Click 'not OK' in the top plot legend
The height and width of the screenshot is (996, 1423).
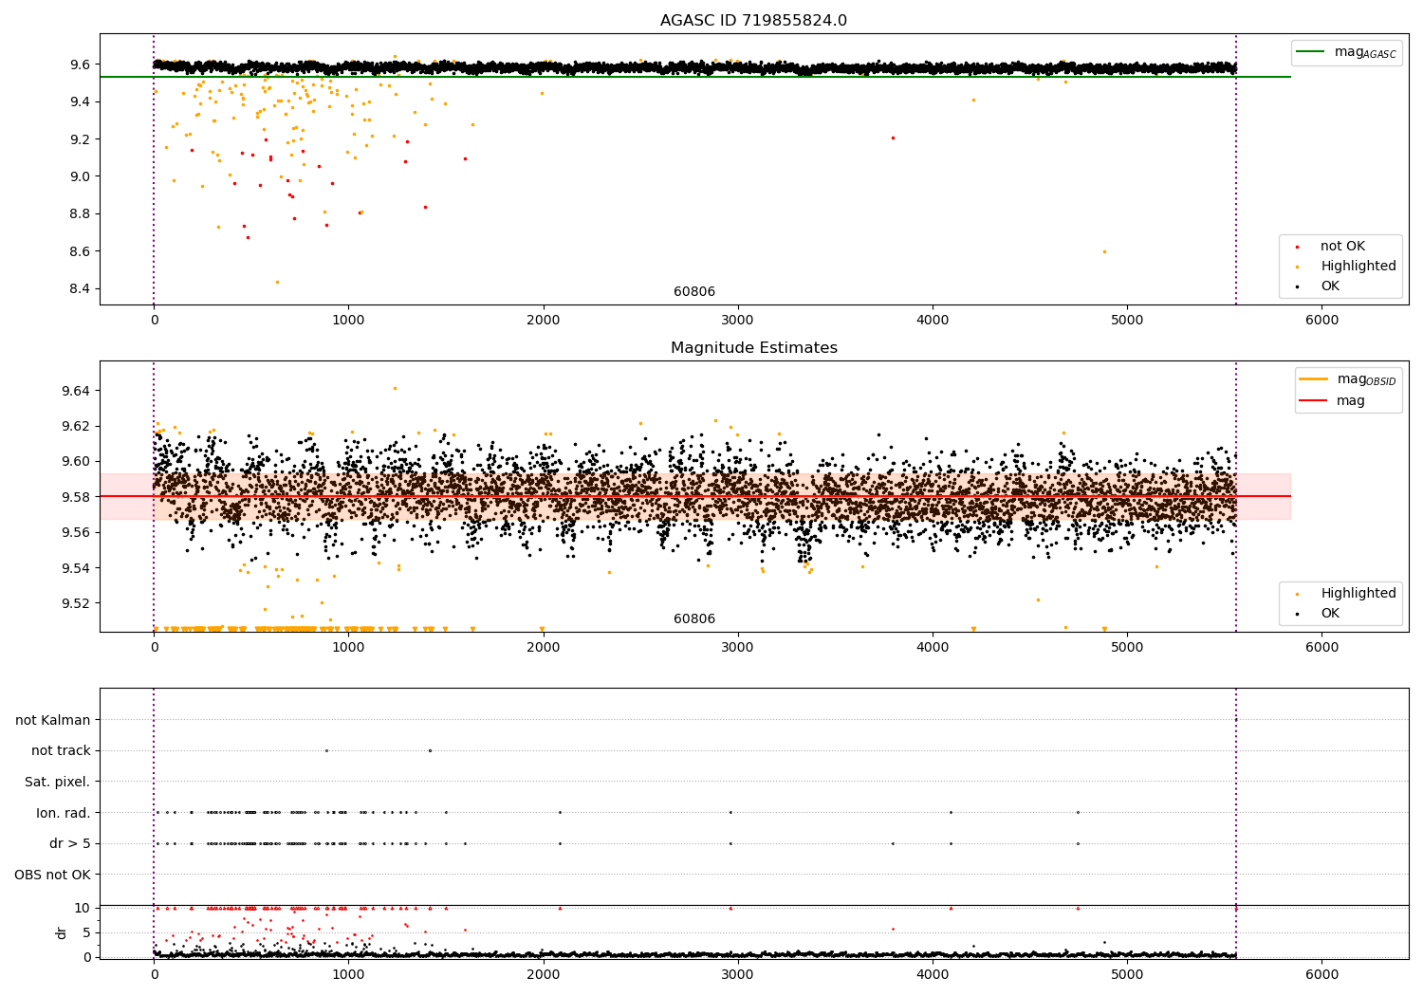coord(1341,247)
